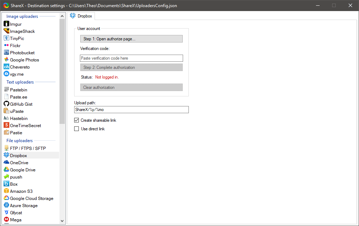Click the Azure Storage label text
This screenshot has height=226, width=359.
coord(24,206)
